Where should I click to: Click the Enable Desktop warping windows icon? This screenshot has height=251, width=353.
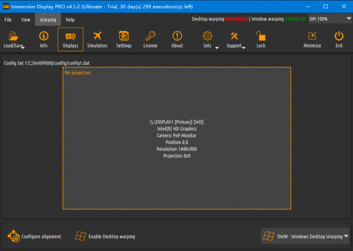[81, 236]
